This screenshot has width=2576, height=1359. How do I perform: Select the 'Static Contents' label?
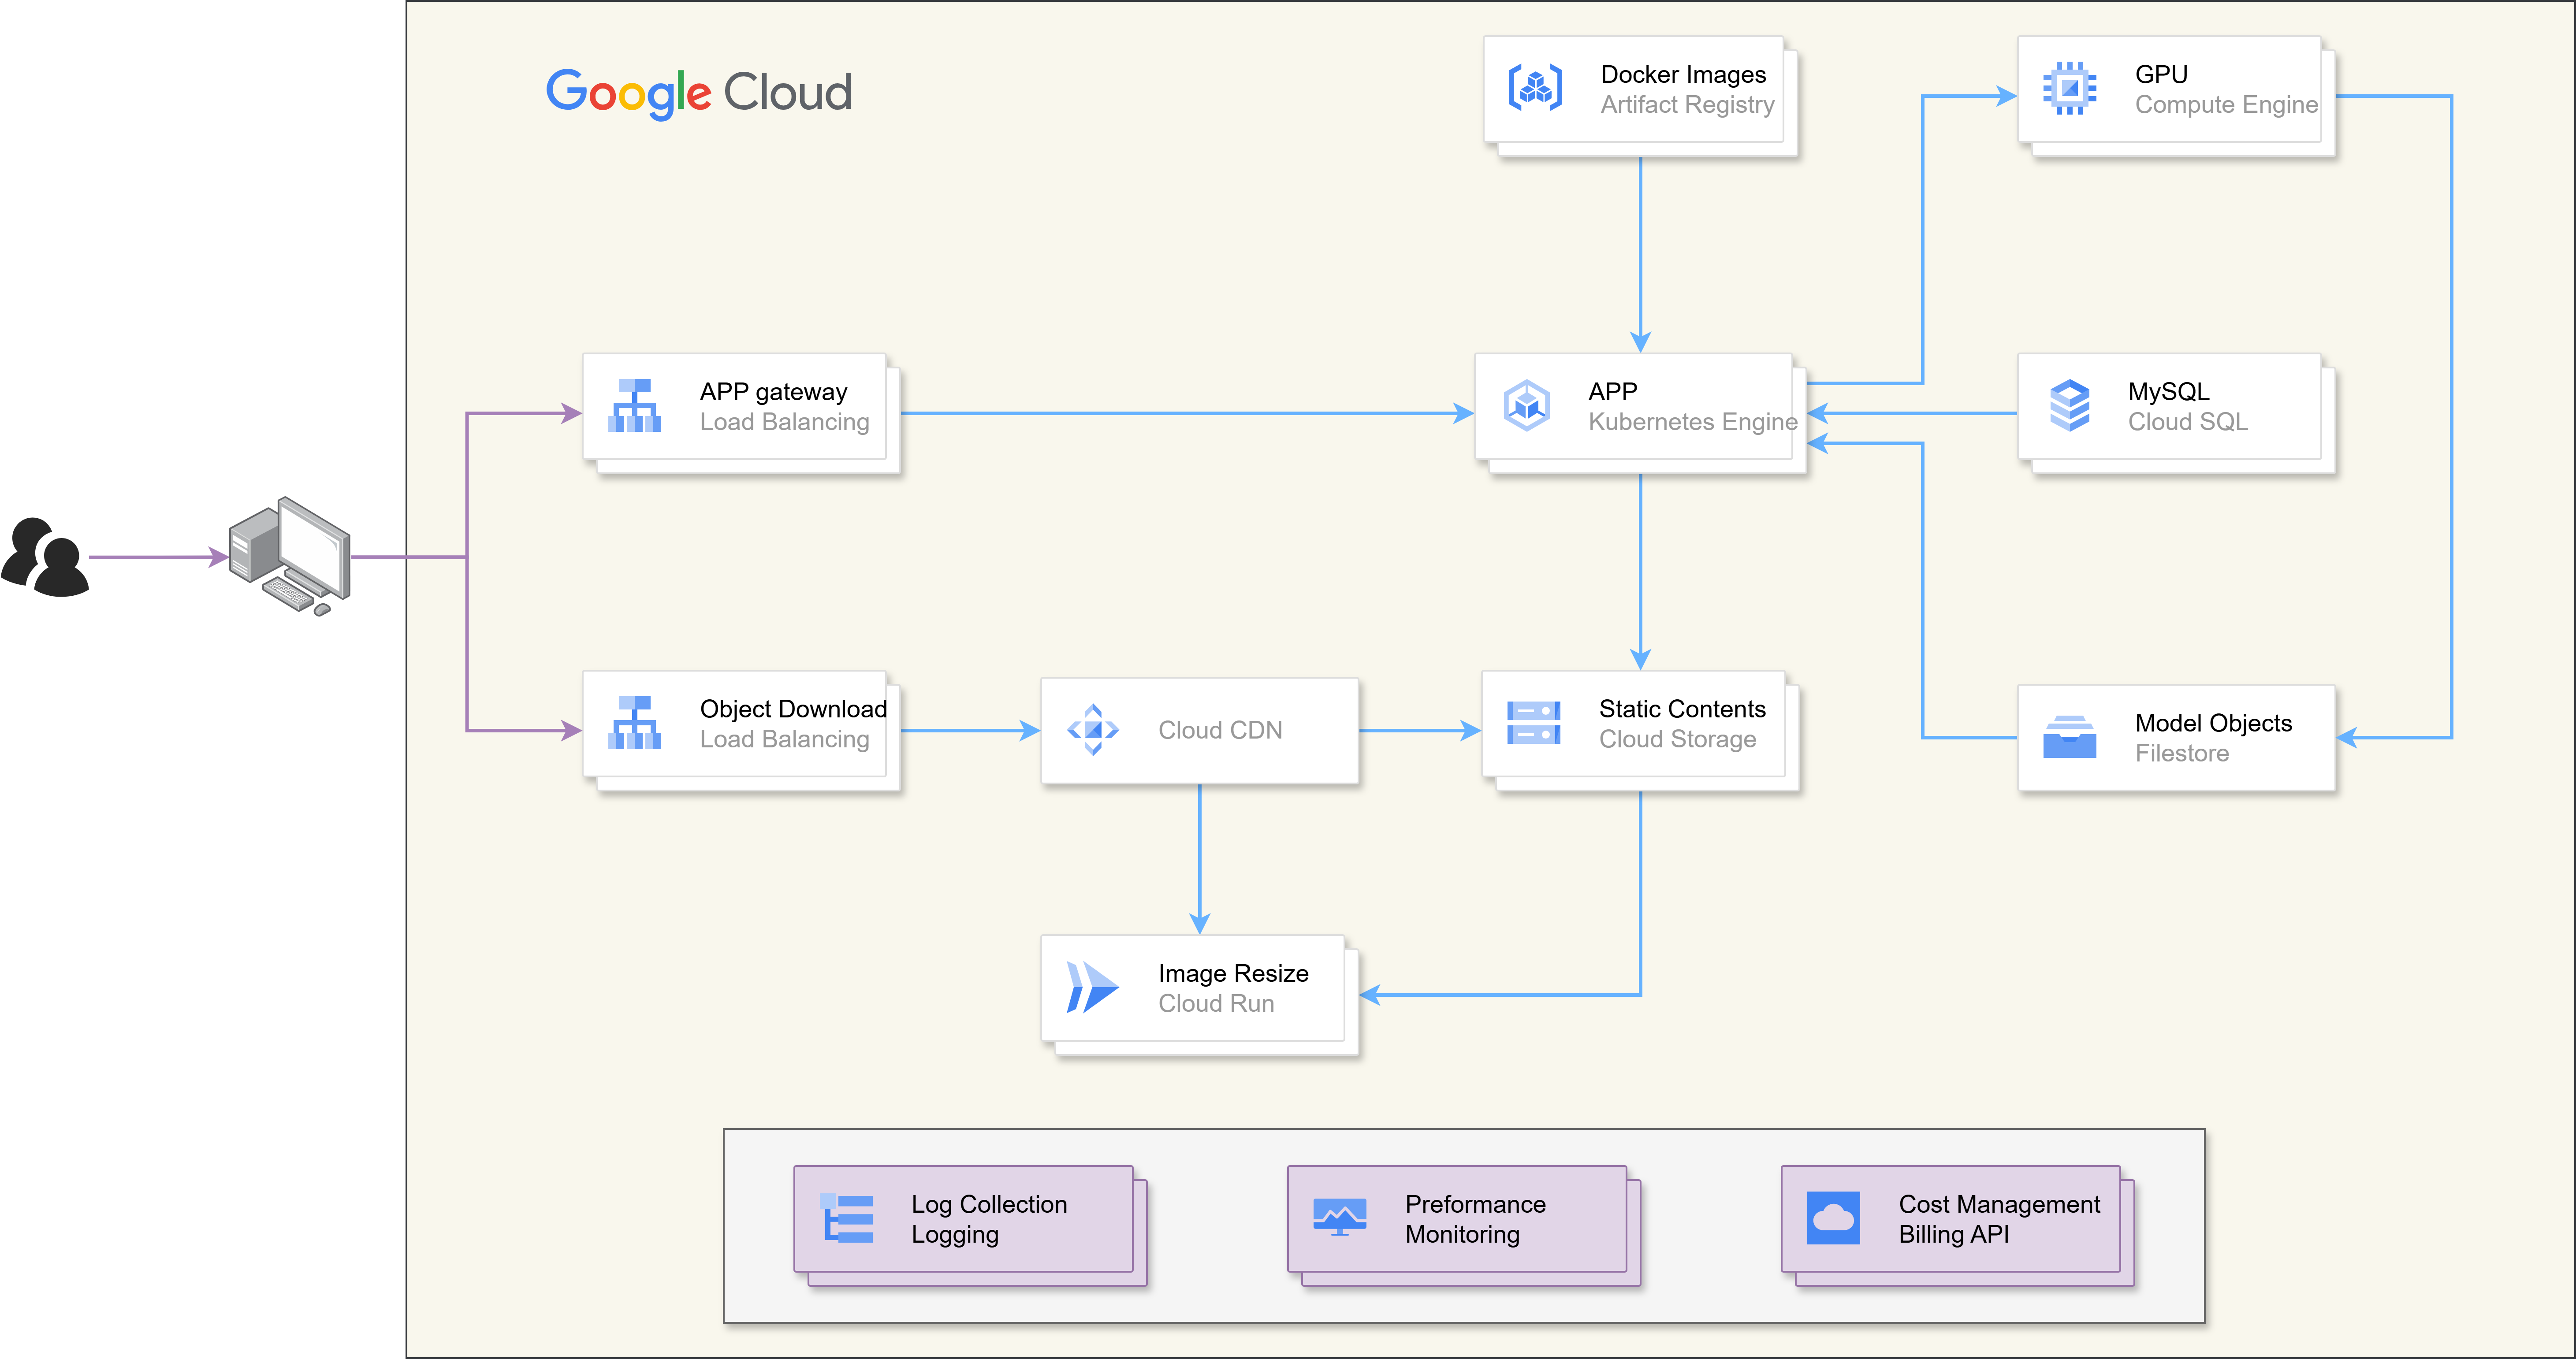pyautogui.click(x=1682, y=708)
